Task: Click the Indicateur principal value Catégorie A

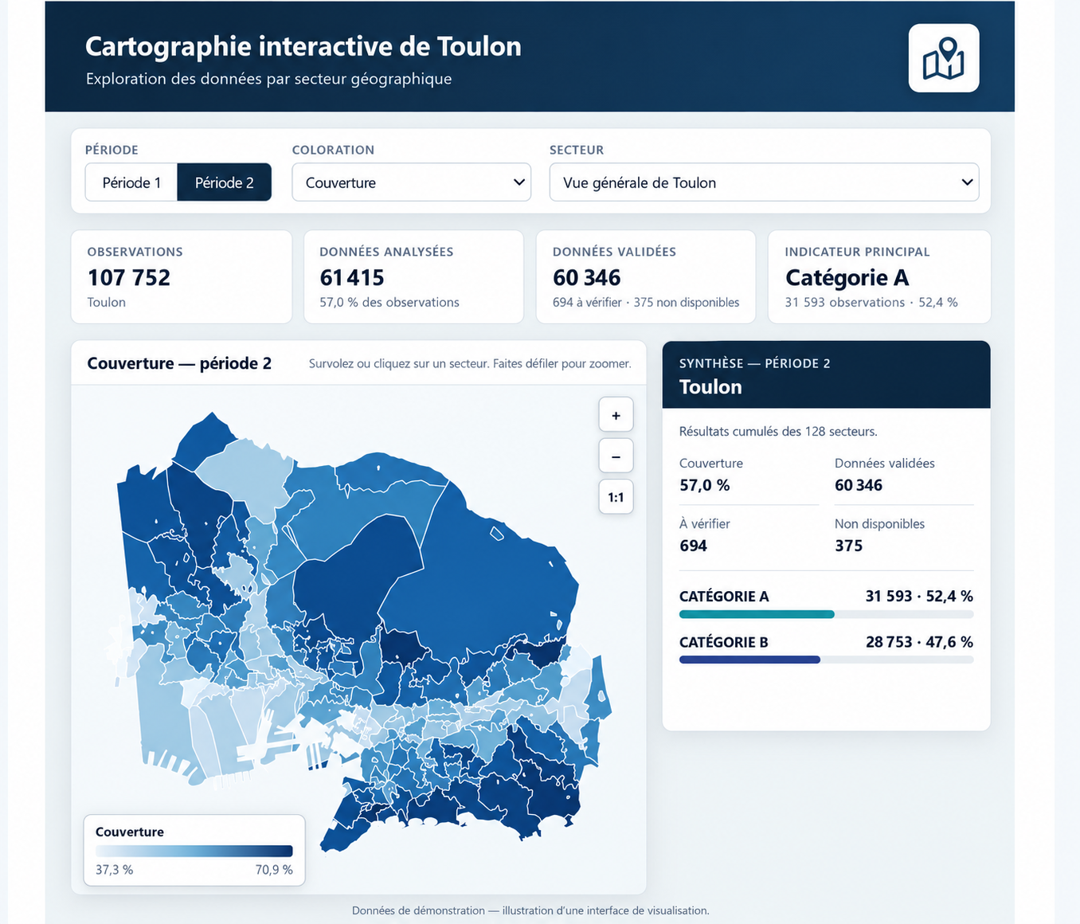Action: point(847,277)
